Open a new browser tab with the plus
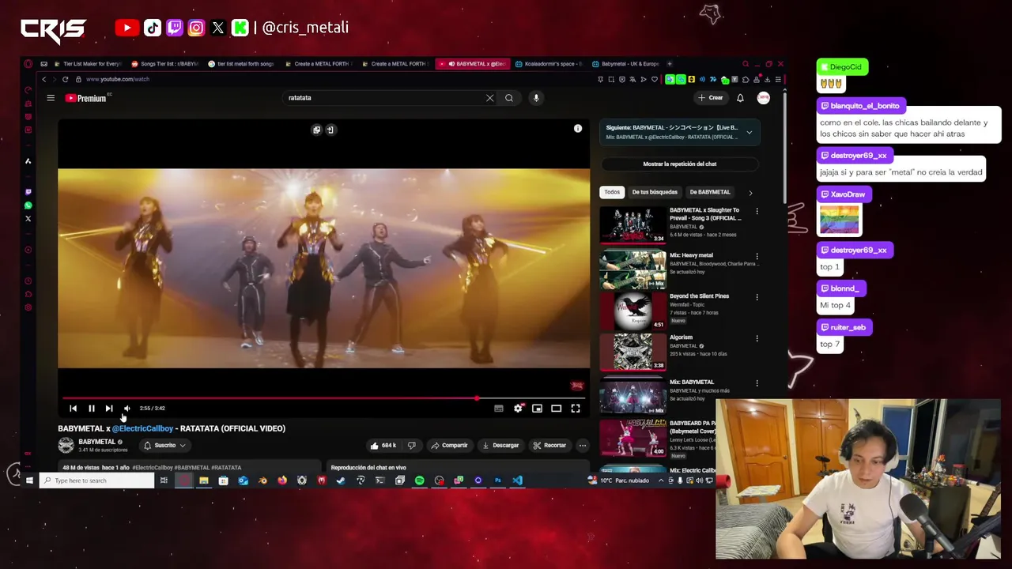The width and height of the screenshot is (1012, 569). [670, 64]
